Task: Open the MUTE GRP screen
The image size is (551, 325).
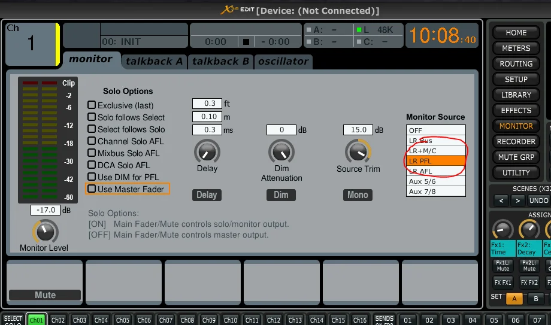Action: pyautogui.click(x=516, y=157)
